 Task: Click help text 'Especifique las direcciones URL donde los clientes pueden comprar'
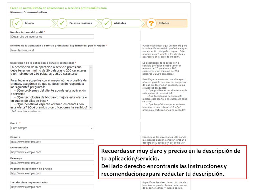pos(164,141)
